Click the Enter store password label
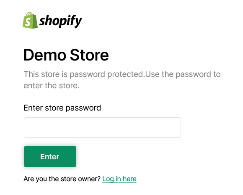This screenshot has width=243, height=195. (62, 108)
